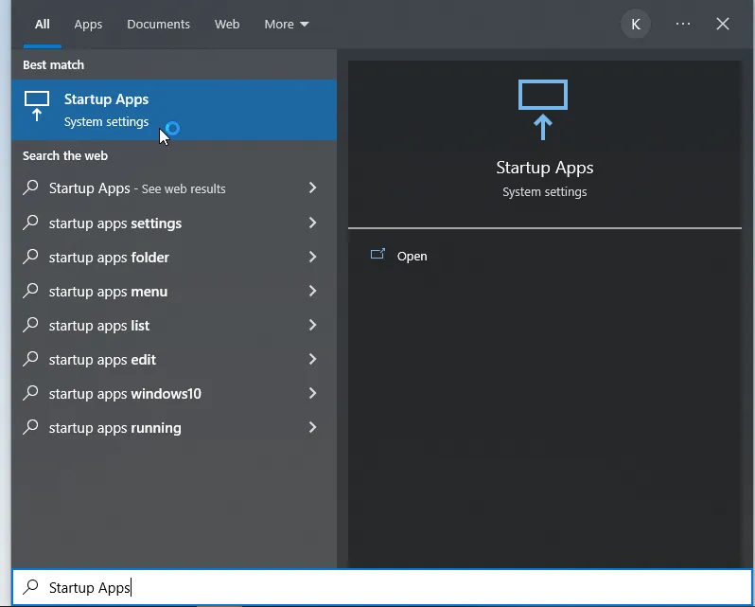Expand the More filter dropdown
755x607 pixels.
287,25
